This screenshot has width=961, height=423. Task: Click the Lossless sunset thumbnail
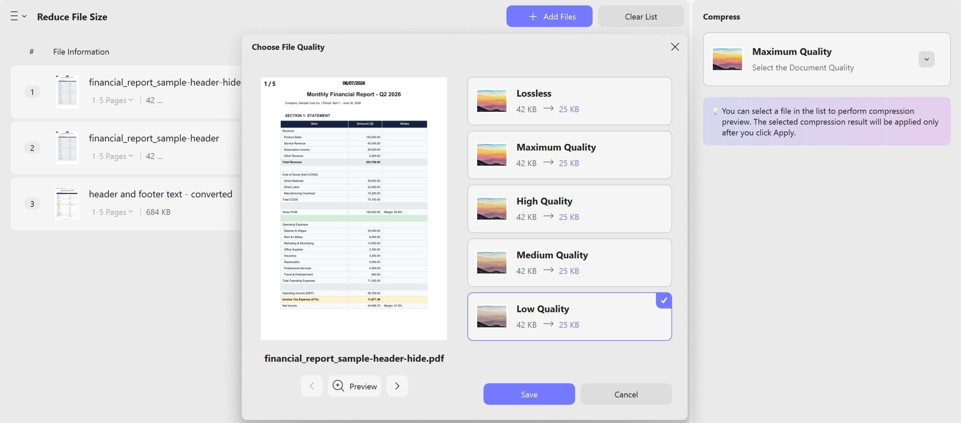(491, 101)
